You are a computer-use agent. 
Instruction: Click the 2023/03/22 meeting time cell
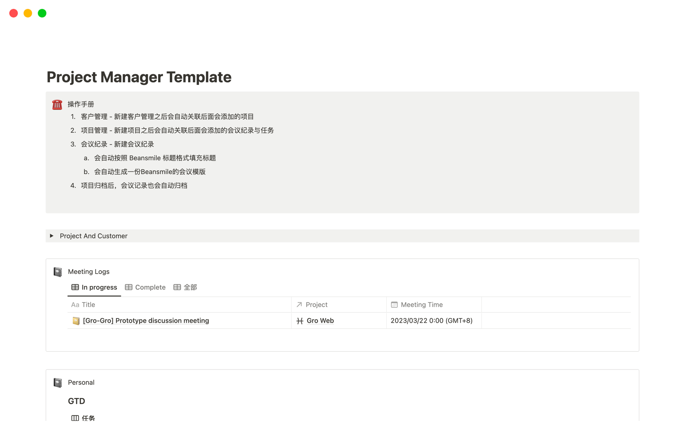(431, 321)
